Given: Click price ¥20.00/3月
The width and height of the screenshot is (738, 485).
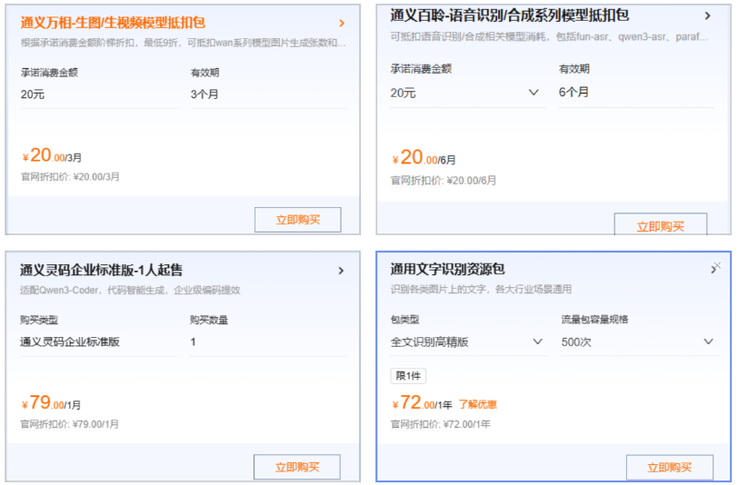Looking at the screenshot, I should tap(52, 155).
